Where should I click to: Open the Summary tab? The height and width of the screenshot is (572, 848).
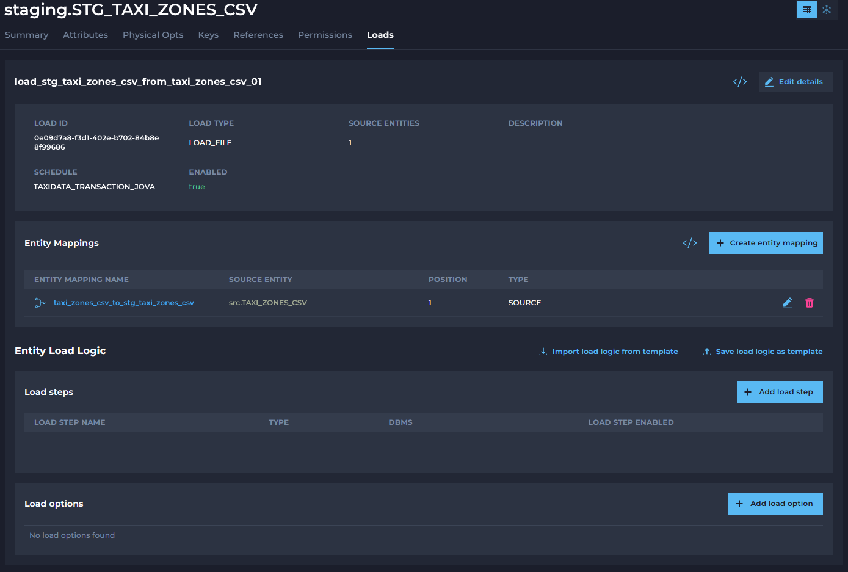pos(26,35)
